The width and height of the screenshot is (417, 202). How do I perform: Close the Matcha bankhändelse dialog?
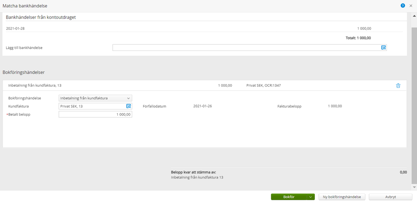(411, 5)
